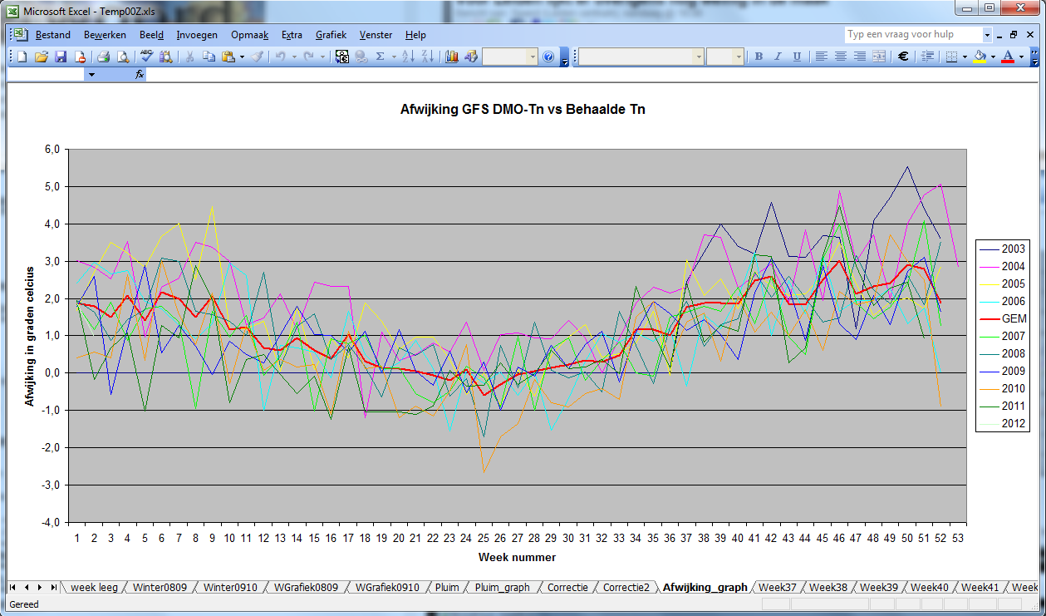Image resolution: width=1046 pixels, height=616 pixels.
Task: Select the 2003 legend entry
Action: [x=1004, y=249]
